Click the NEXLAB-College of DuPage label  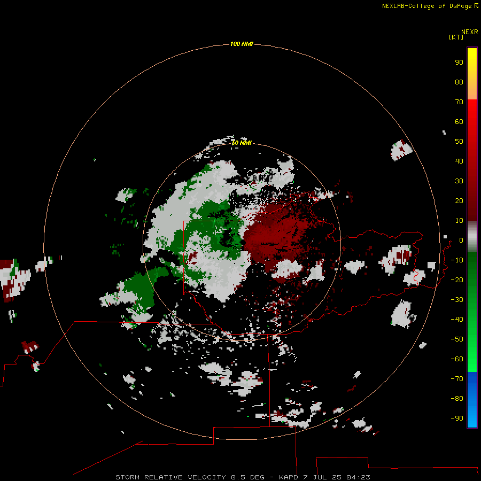426,6
